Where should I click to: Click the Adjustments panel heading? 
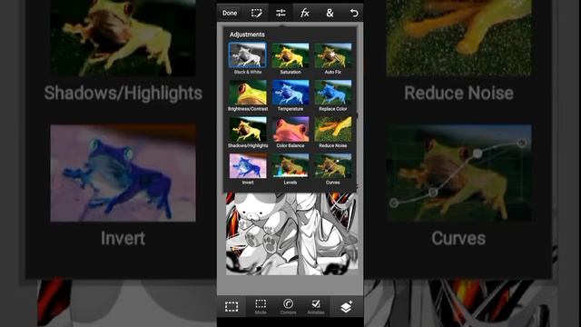[247, 35]
